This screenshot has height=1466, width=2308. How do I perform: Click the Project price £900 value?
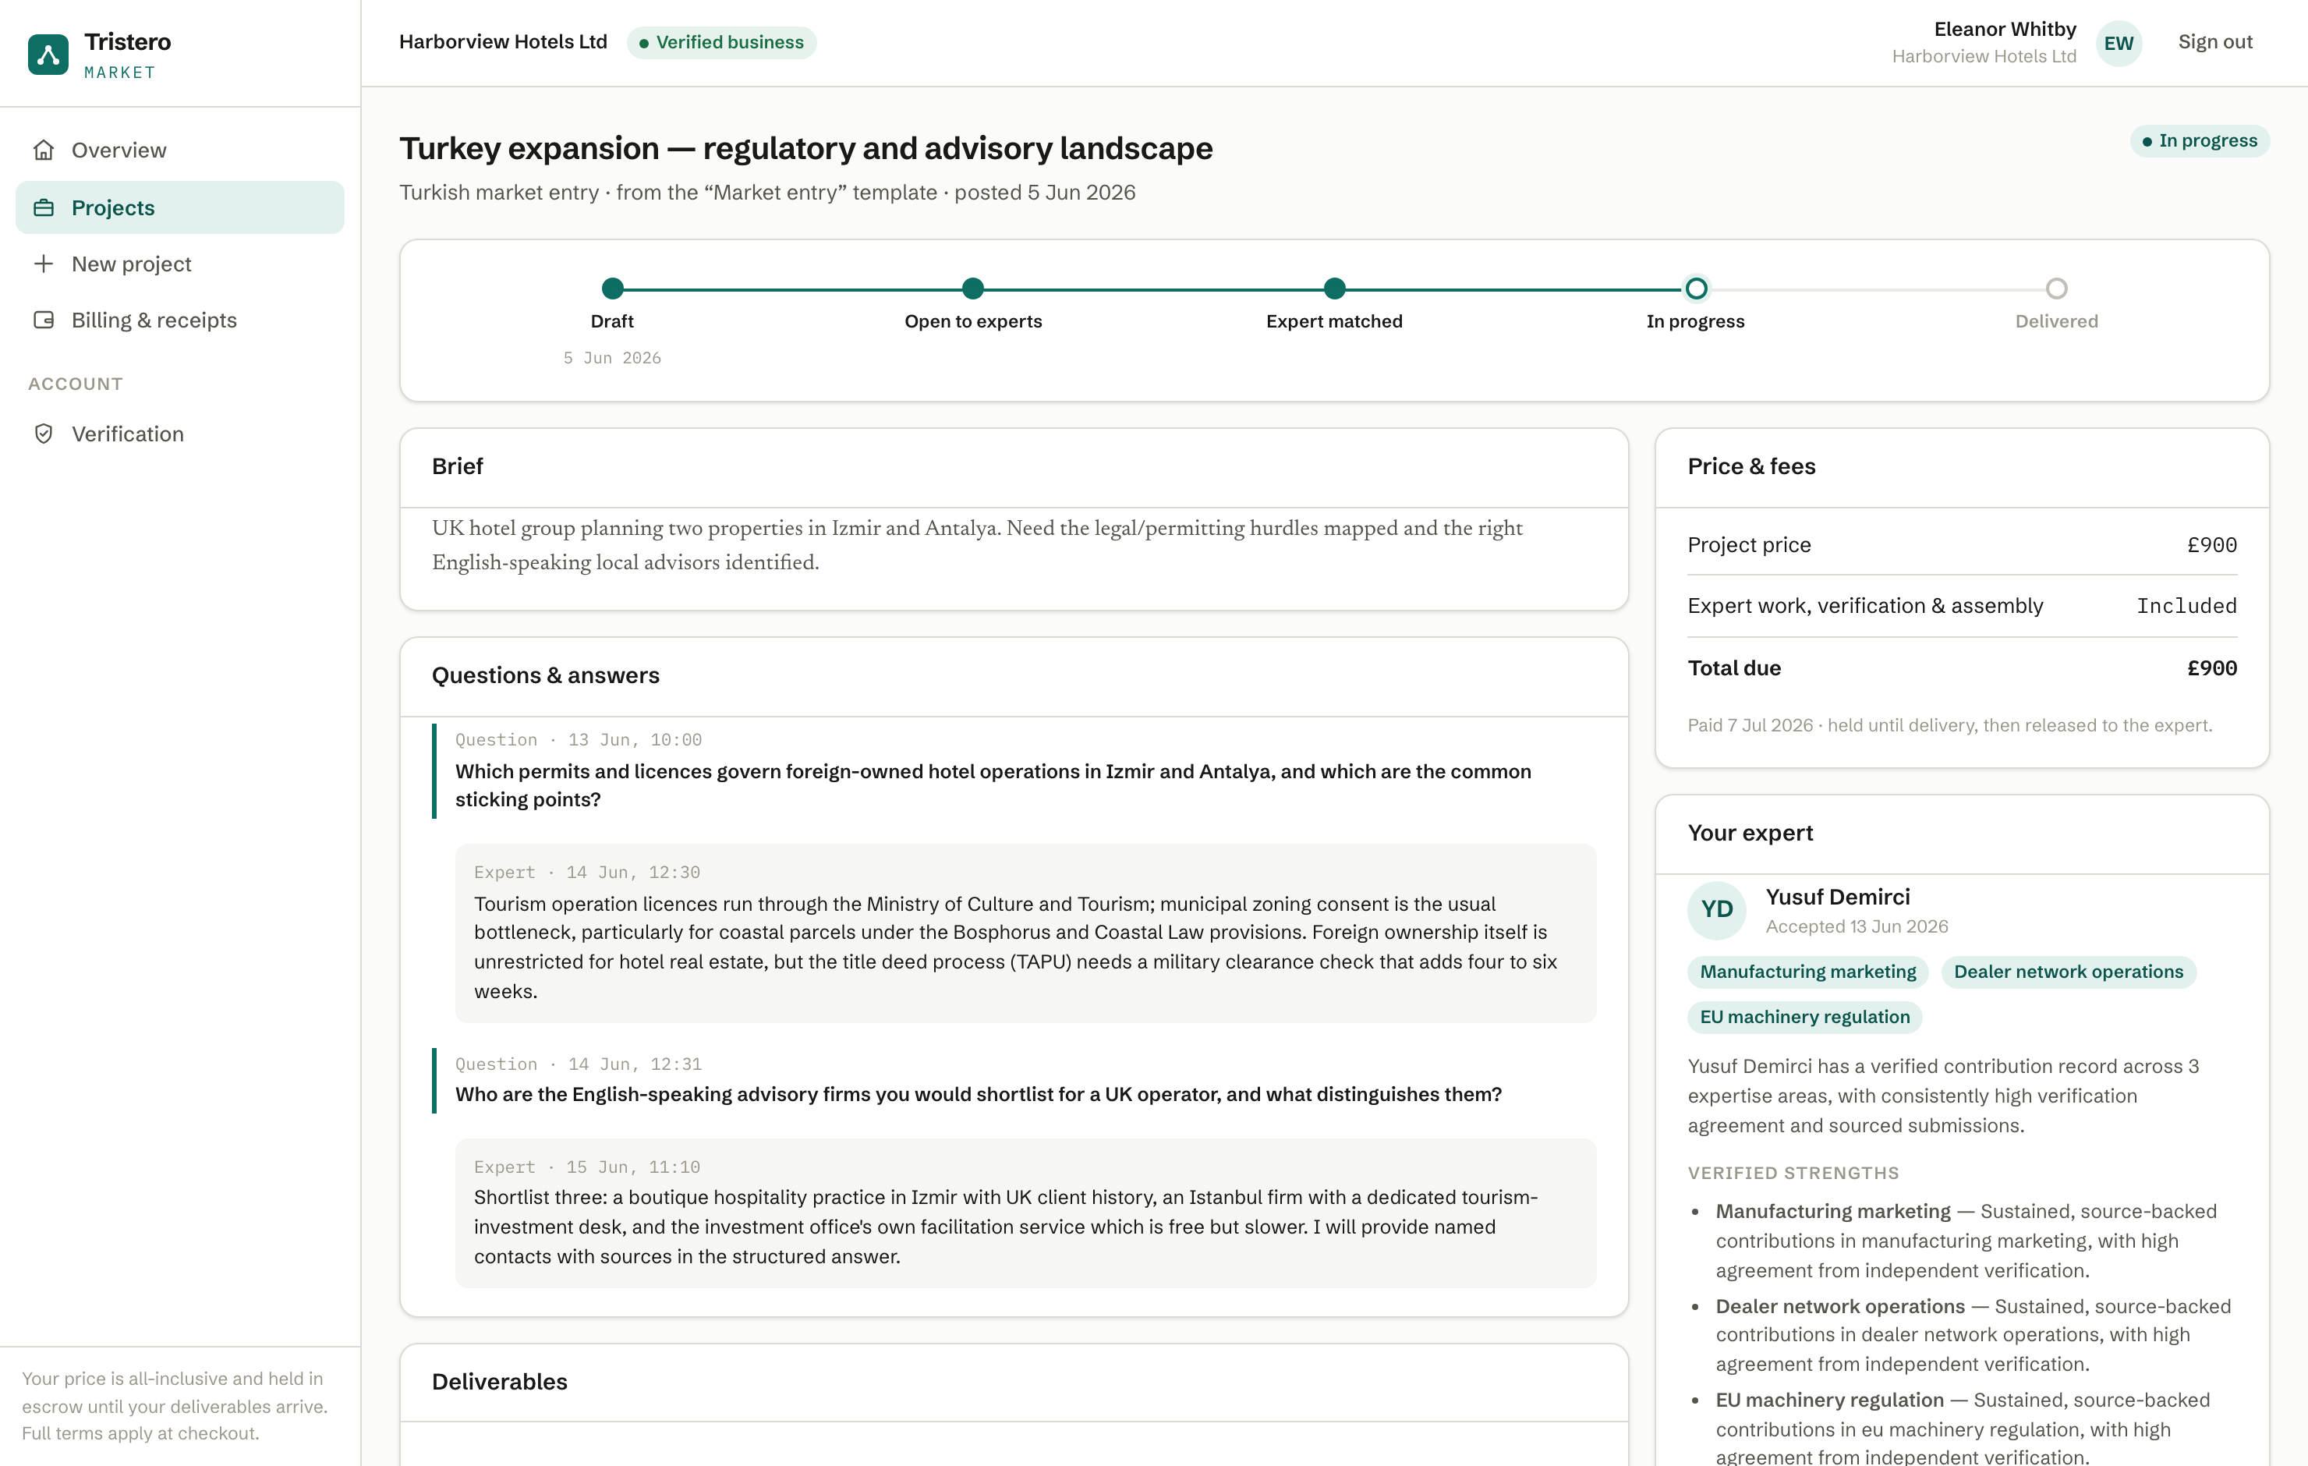(x=2211, y=544)
